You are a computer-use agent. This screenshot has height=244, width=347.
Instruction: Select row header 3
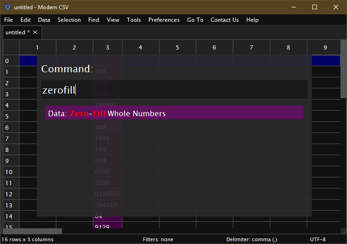coord(11,94)
